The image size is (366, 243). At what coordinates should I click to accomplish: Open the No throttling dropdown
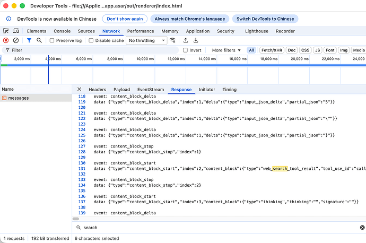coord(146,40)
